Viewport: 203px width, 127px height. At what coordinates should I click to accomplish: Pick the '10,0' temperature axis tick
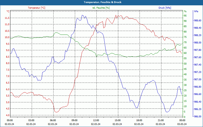pyautogui.click(x=7, y=37)
